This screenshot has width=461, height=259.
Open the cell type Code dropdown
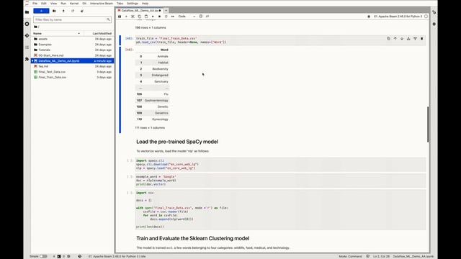[x=187, y=17]
